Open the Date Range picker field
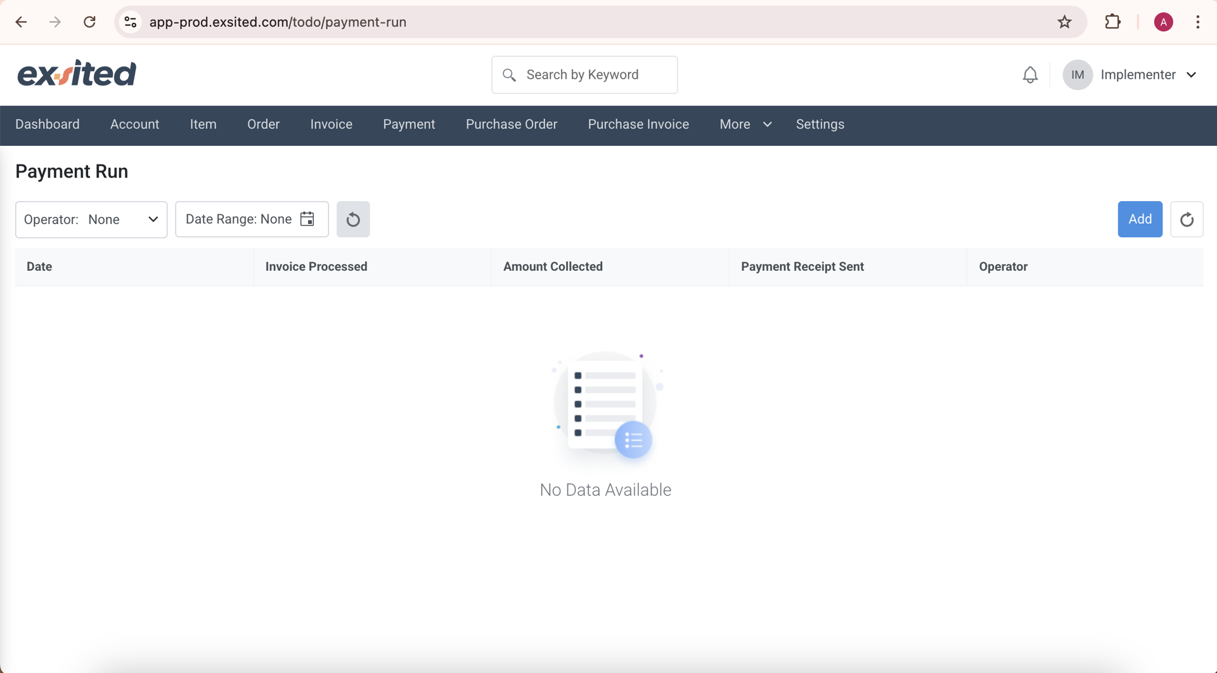The width and height of the screenshot is (1217, 673). click(x=252, y=219)
